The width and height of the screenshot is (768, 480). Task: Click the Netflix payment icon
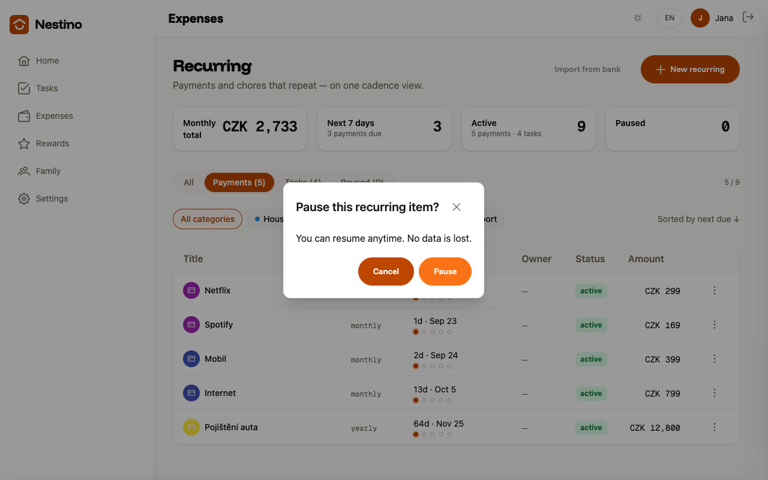point(191,290)
